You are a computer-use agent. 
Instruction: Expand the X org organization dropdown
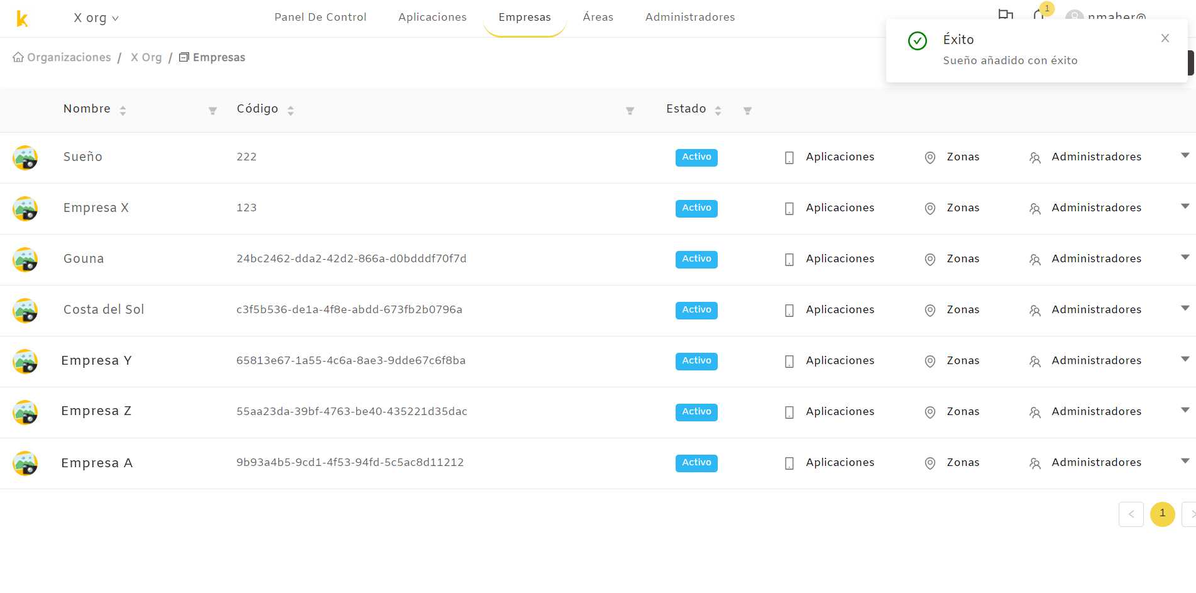[x=96, y=18]
